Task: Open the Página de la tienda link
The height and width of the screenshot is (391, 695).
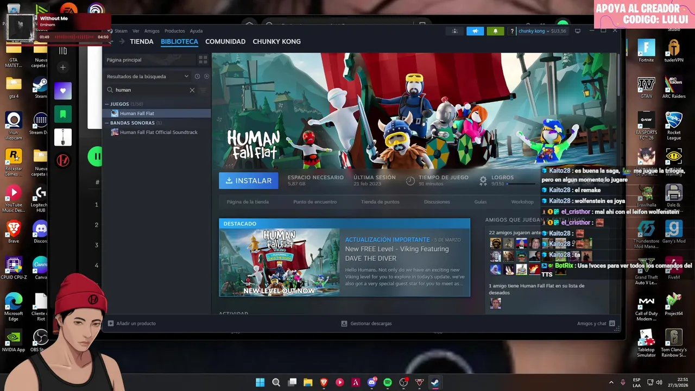Action: 248,202
